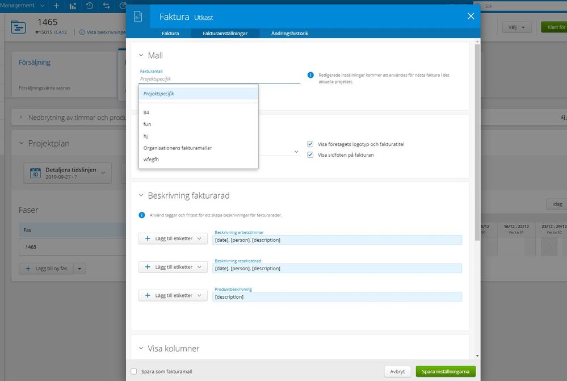
Task: Select template wfegfh from the list
Action: (199, 159)
